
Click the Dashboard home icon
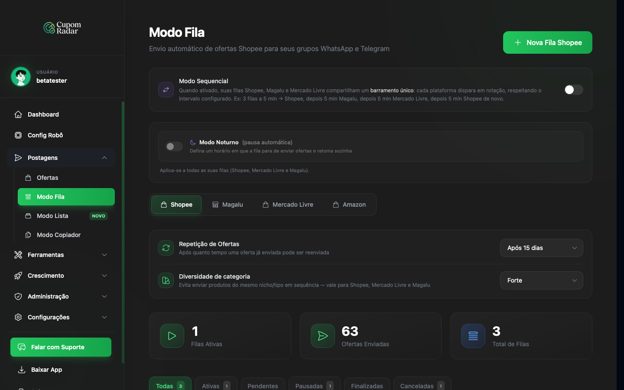pyautogui.click(x=18, y=114)
